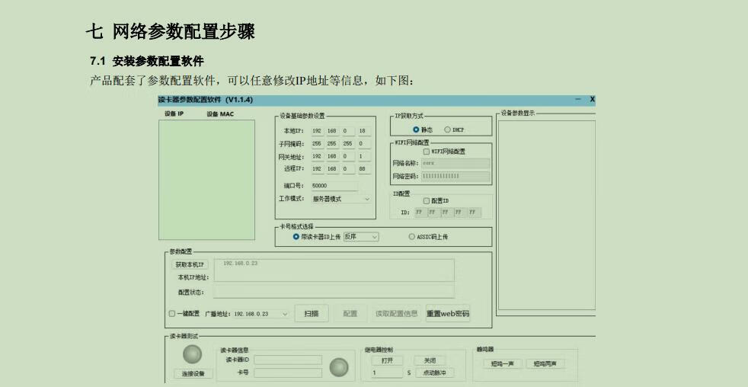Click 打开 in relay control
Image resolution: width=748 pixels, height=387 pixels.
tap(387, 360)
